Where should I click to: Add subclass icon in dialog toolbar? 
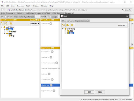(64, 25)
